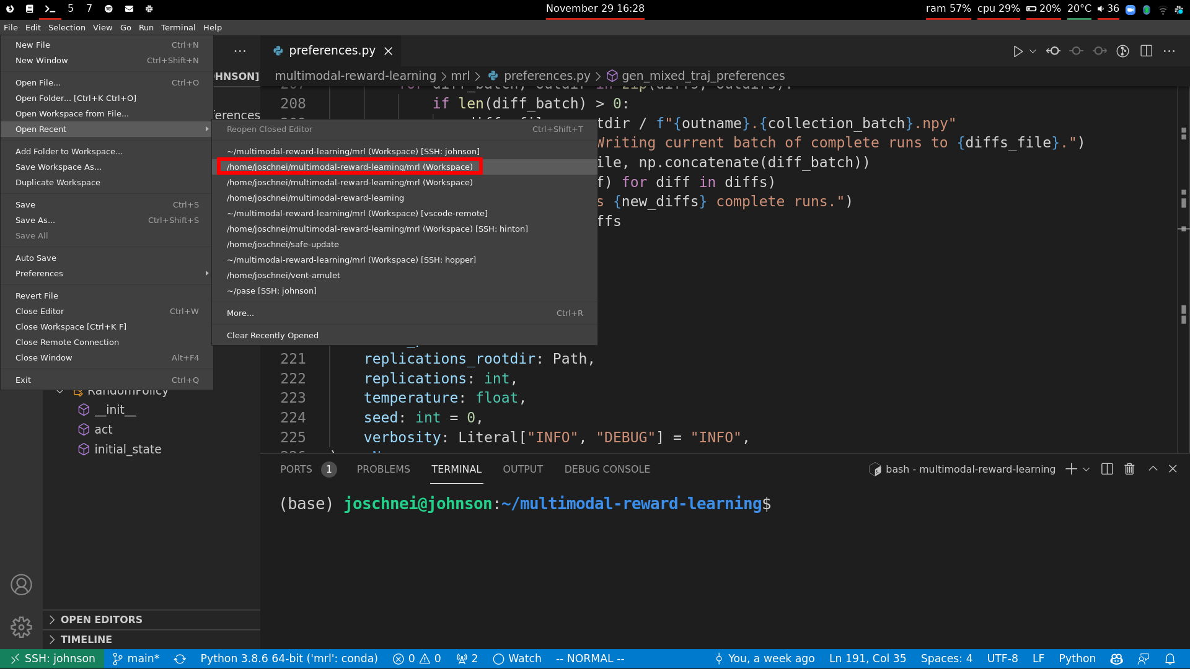Click Kill Terminal trash icon
1190x669 pixels.
point(1129,469)
